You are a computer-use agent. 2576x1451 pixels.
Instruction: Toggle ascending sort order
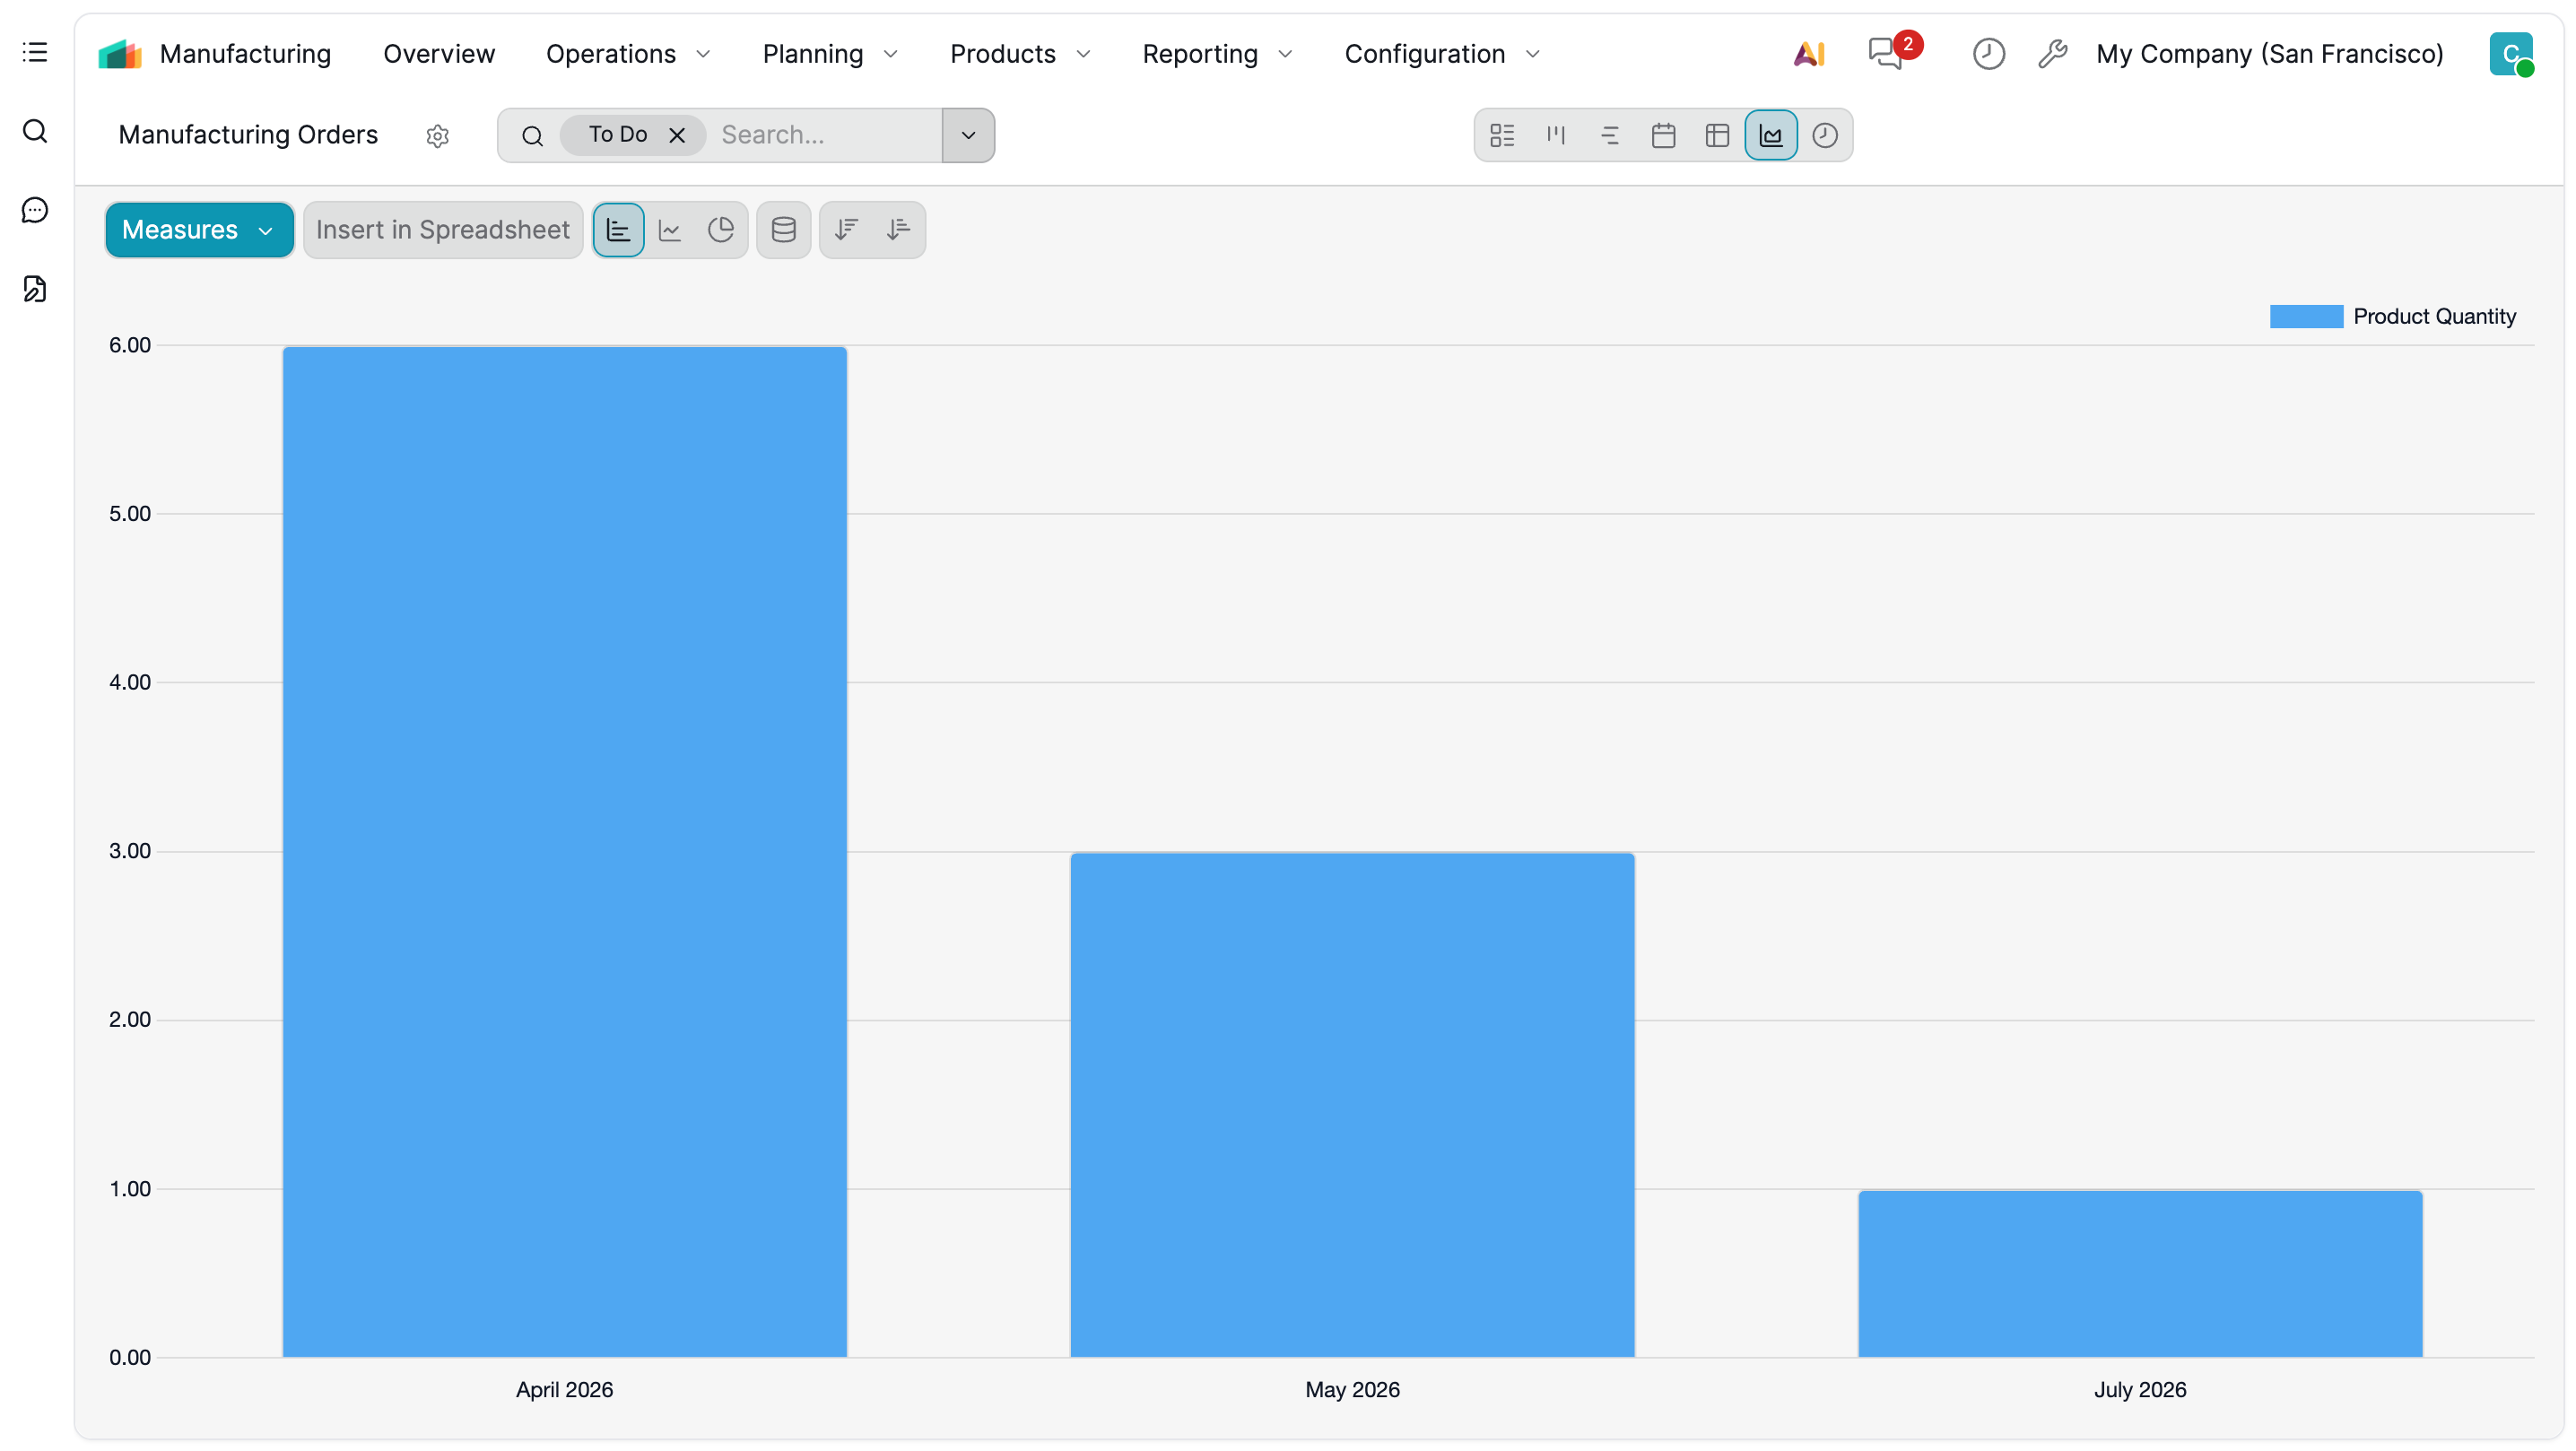click(x=898, y=230)
